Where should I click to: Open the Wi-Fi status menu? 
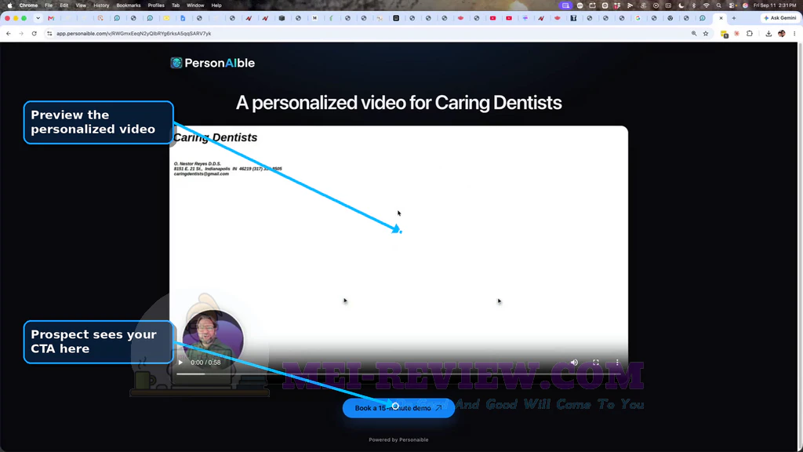tap(707, 5)
